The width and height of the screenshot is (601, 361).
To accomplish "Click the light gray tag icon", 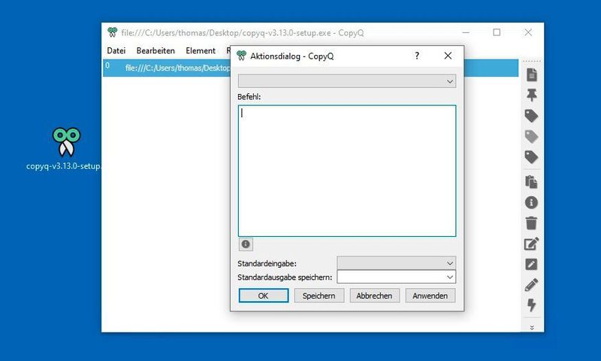I will [531, 136].
